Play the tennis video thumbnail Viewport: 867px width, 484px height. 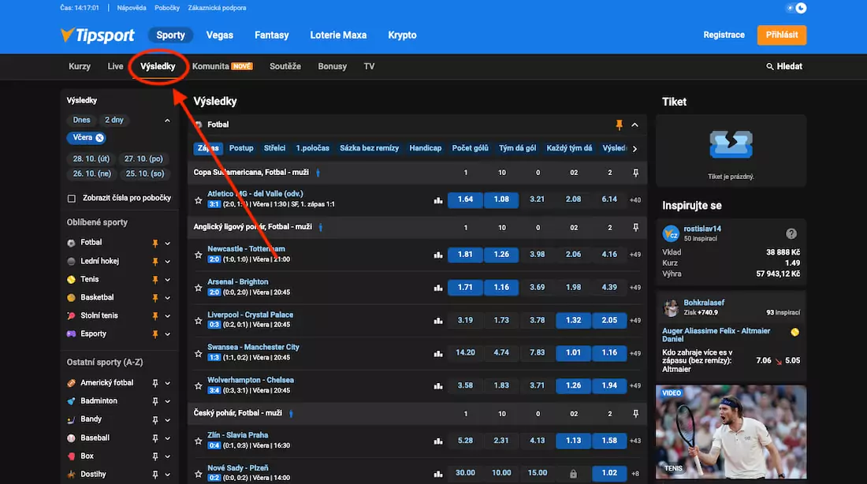click(730, 431)
